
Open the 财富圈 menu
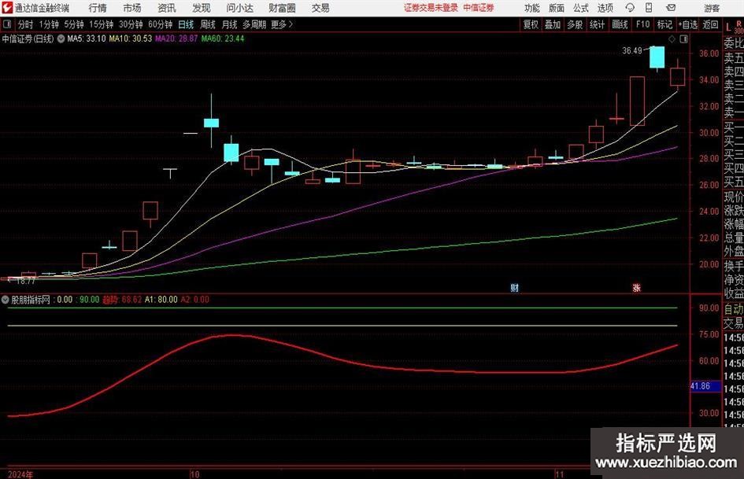[282, 8]
